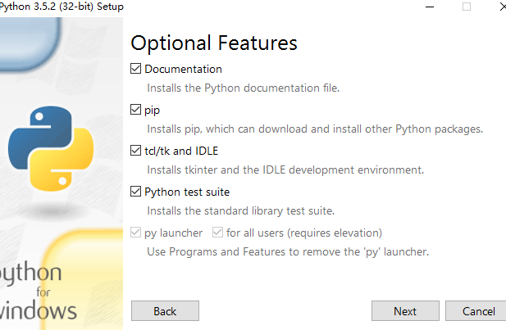Uncheck the Documentation checkbox
The image size is (506, 330).
pyautogui.click(x=136, y=69)
